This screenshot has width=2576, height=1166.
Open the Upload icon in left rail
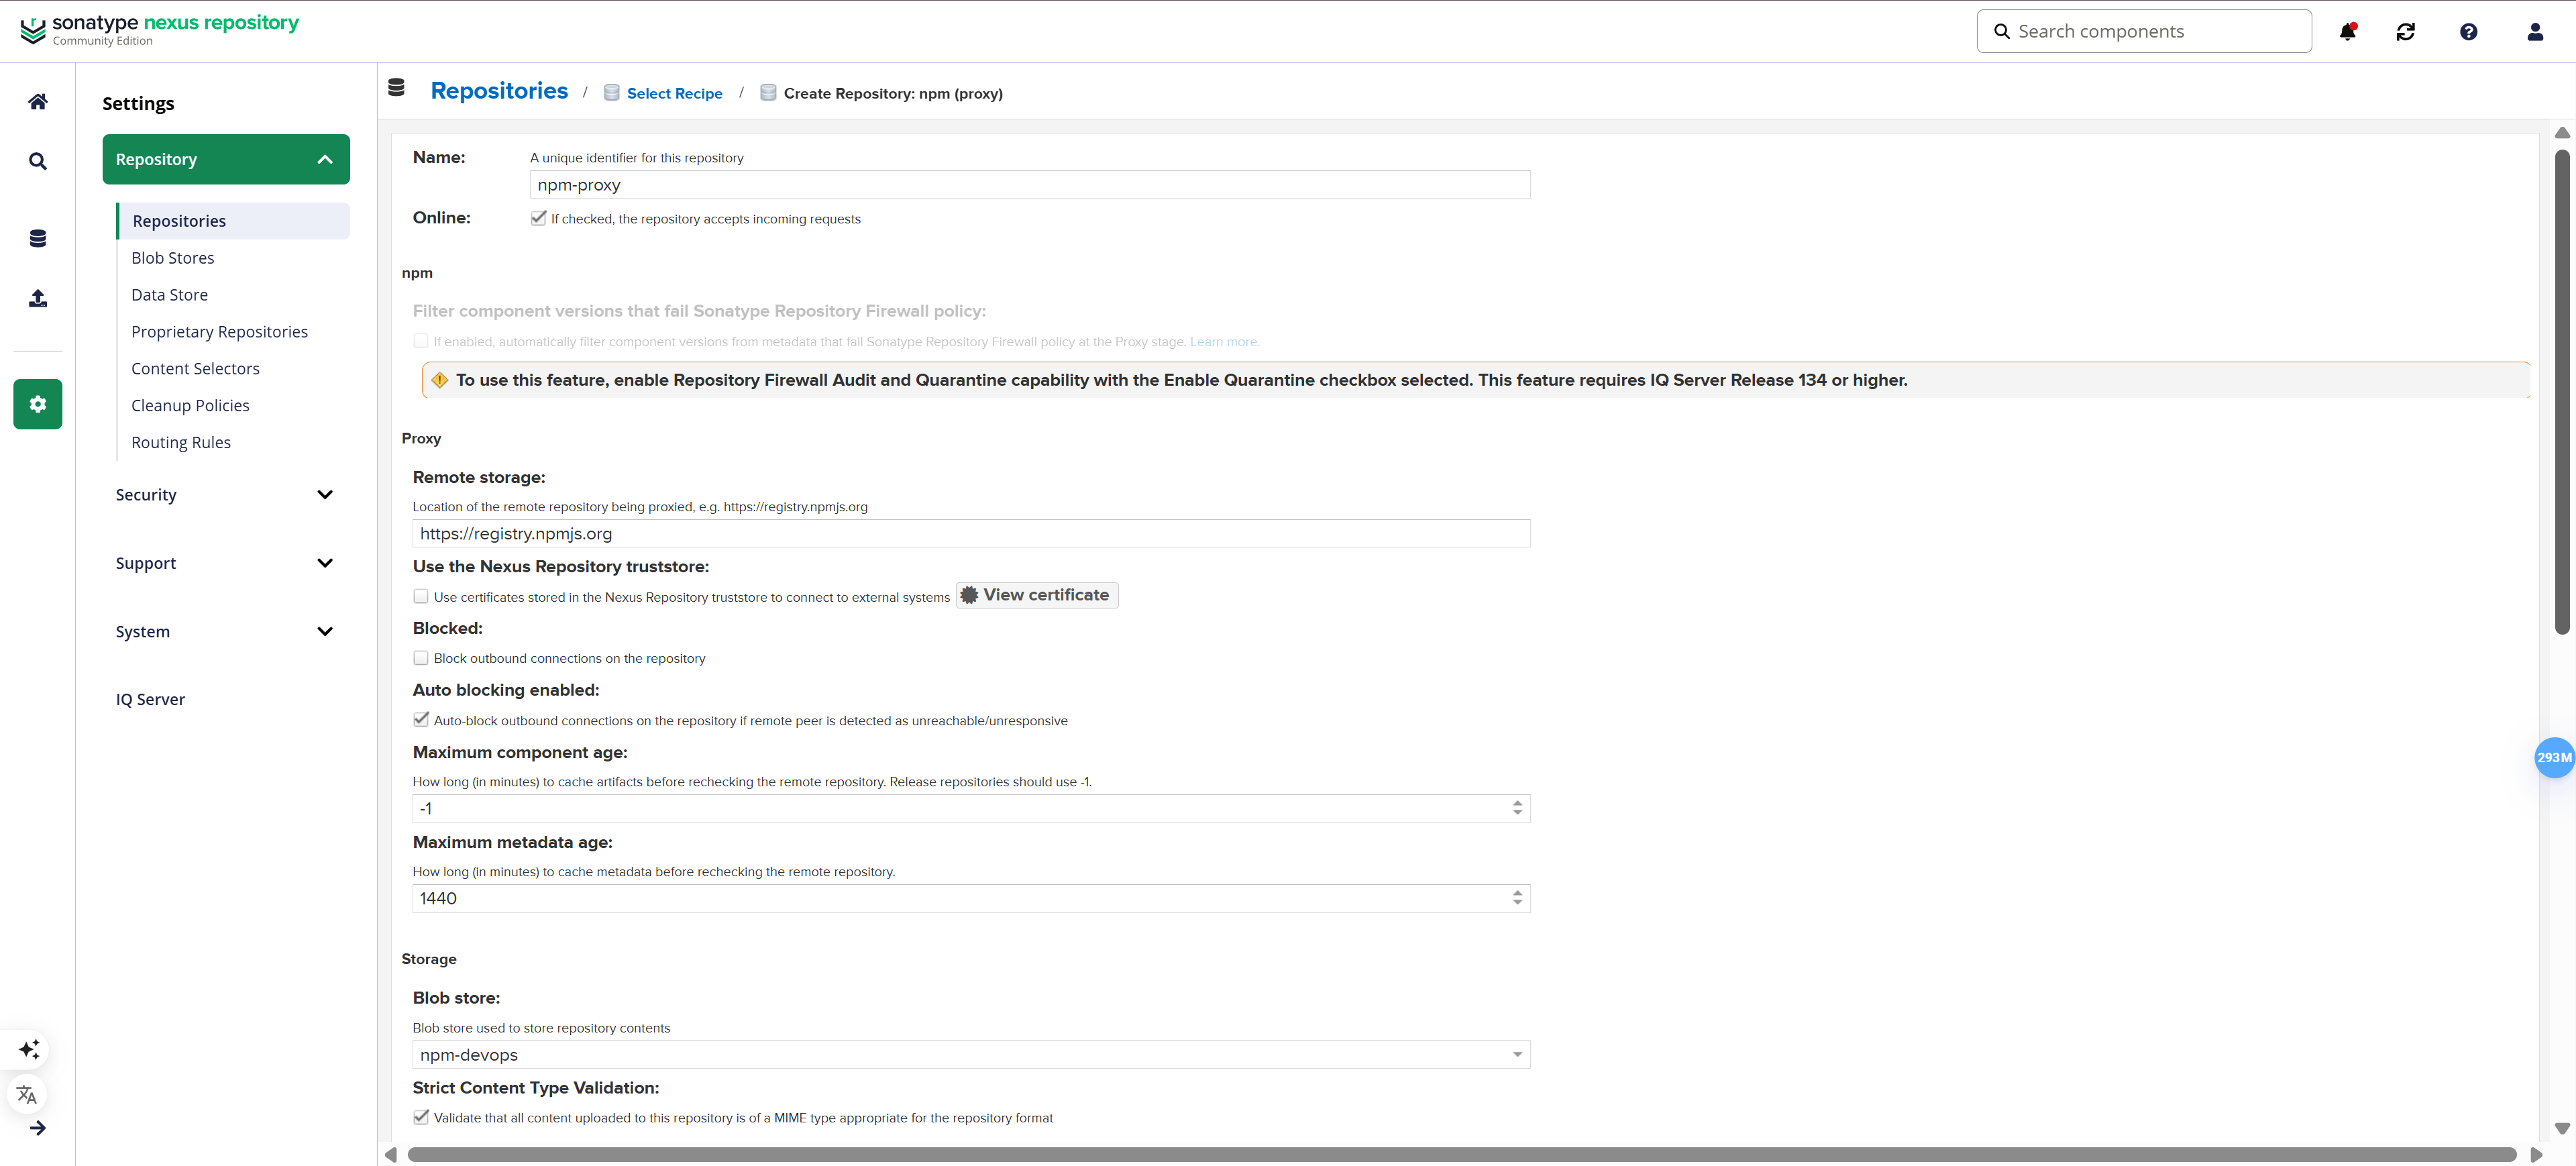coord(38,298)
